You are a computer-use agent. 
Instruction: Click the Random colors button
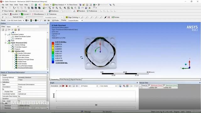(x=81, y=11)
